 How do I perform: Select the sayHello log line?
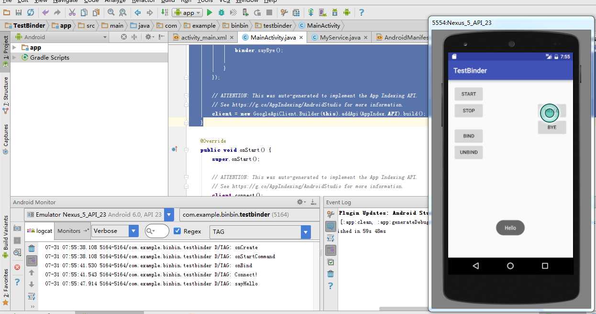point(151,283)
